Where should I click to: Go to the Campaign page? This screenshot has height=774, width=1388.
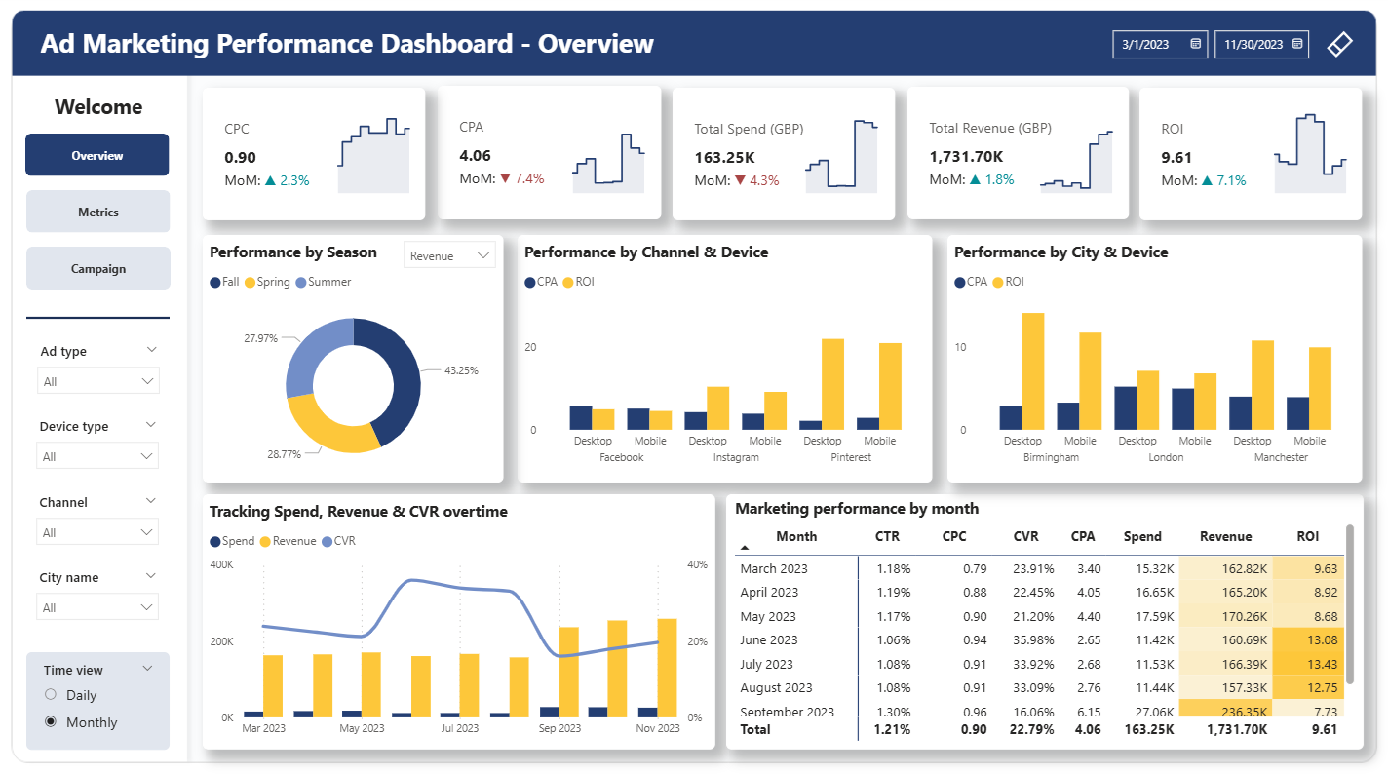pos(97,268)
